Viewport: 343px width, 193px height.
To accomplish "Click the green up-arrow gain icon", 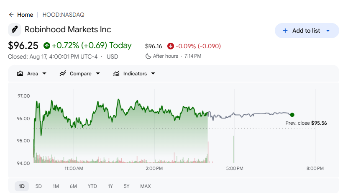I will pyautogui.click(x=47, y=46).
